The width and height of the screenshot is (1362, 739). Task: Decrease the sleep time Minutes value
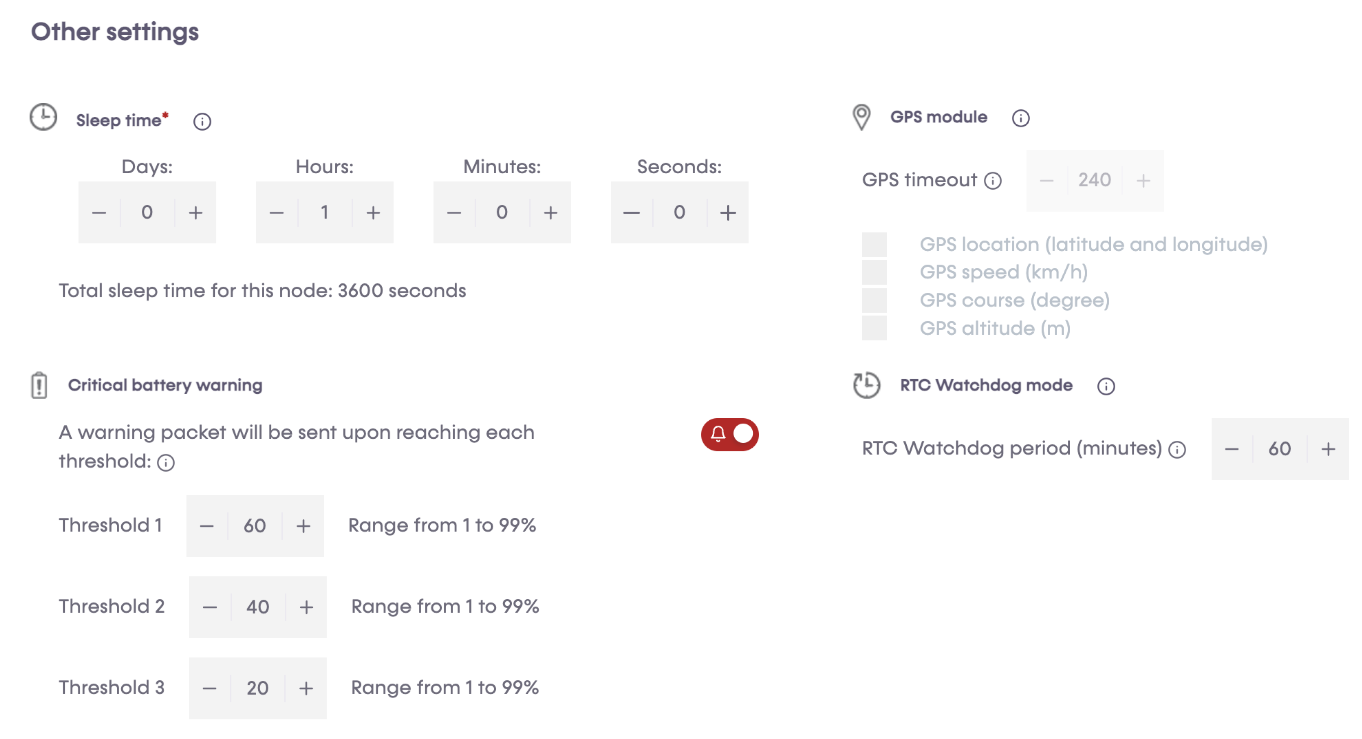coord(454,213)
